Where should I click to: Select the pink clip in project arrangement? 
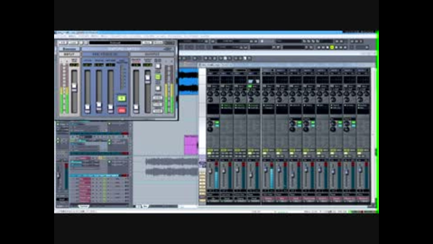pos(191,145)
